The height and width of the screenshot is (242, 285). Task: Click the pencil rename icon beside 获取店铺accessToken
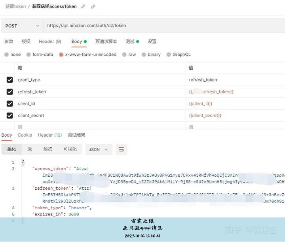(x=83, y=7)
